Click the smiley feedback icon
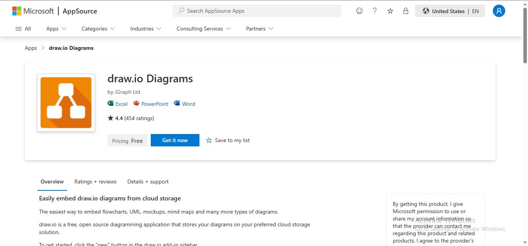 click(359, 11)
